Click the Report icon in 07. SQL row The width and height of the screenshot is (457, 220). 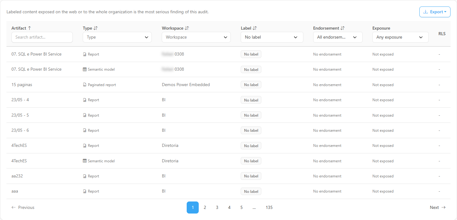click(85, 54)
